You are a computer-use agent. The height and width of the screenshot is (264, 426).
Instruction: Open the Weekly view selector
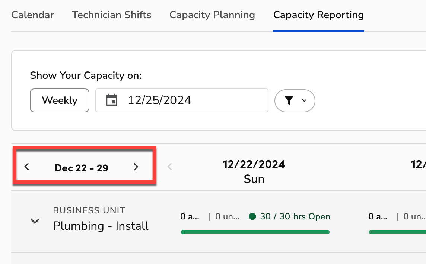tap(59, 100)
